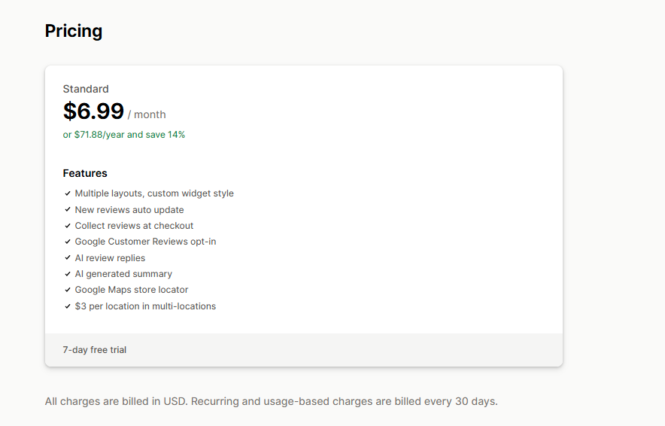
Task: Click the checkmark beside AI review replies
Action: click(x=68, y=258)
